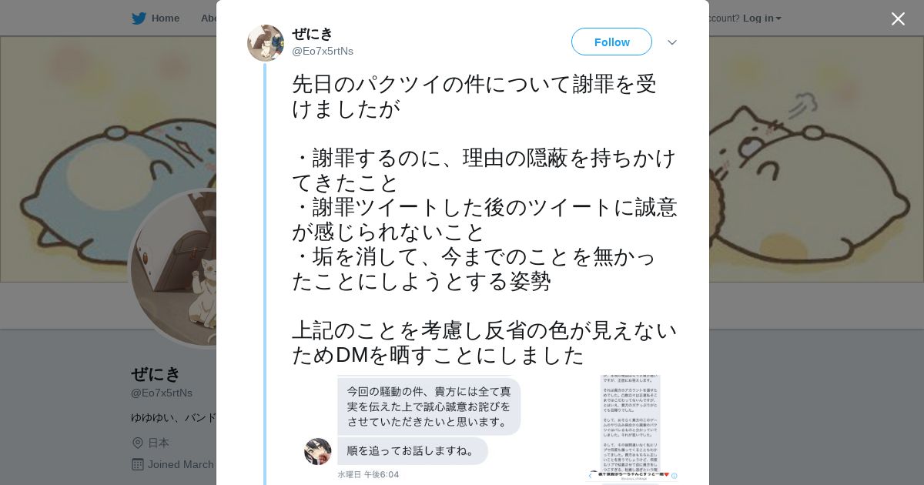Image resolution: width=924 pixels, height=485 pixels.
Task: Open the author display name ぜにき in tweet
Action: coord(313,34)
